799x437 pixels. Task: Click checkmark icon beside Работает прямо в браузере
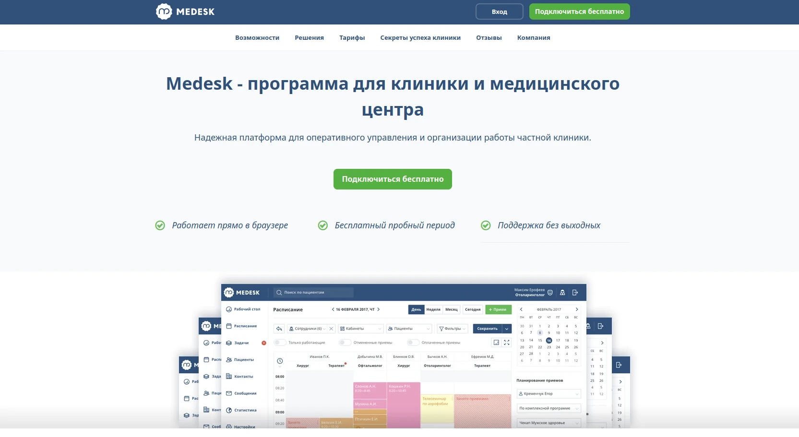coord(160,225)
